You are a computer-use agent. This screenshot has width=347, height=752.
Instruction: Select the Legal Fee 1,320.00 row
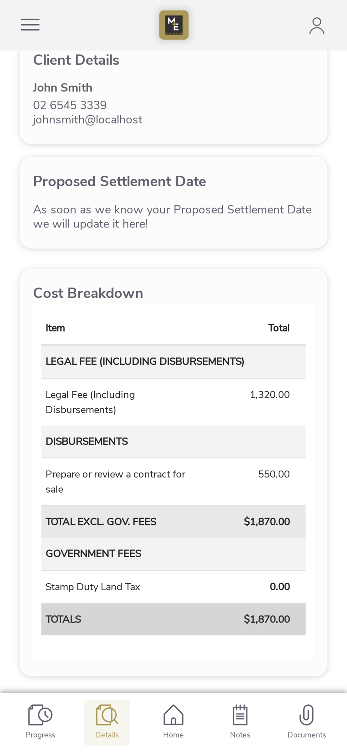click(173, 402)
